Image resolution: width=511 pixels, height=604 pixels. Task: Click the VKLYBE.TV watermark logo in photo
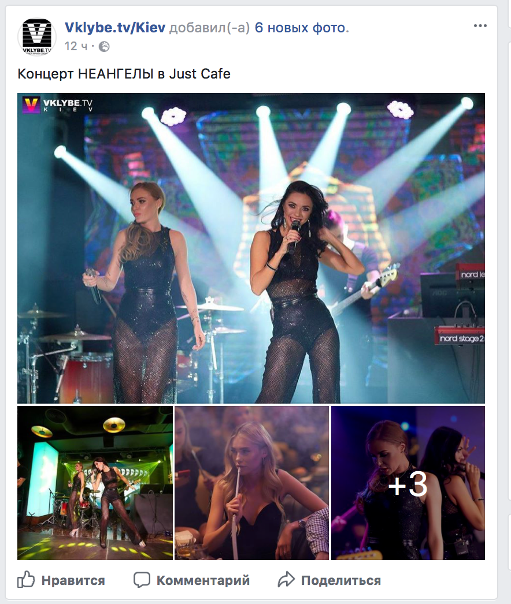click(57, 105)
